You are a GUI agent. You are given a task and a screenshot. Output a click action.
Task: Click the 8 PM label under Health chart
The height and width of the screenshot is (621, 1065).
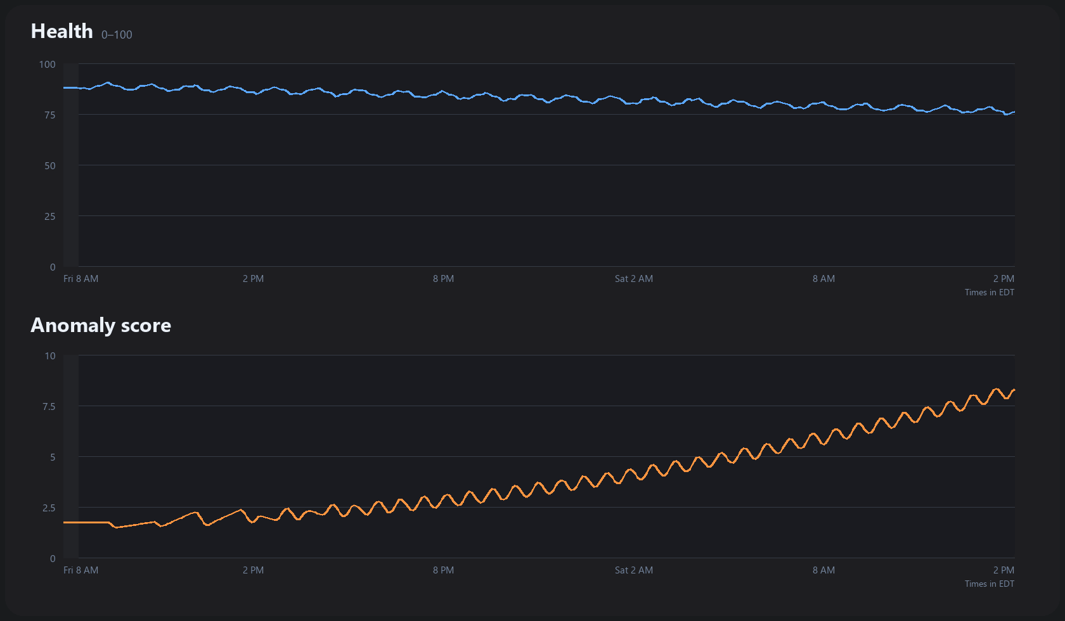(x=444, y=279)
